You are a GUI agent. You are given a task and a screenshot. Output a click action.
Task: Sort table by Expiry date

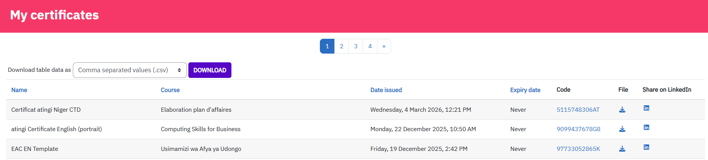click(x=525, y=90)
